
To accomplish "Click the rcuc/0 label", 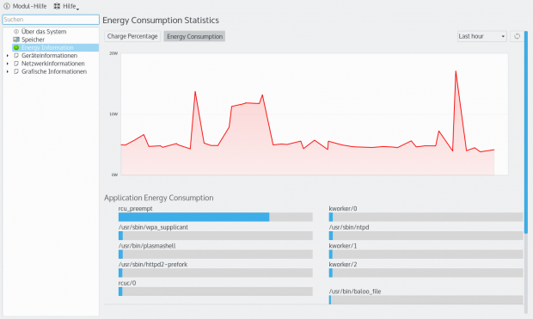I will [x=127, y=283].
